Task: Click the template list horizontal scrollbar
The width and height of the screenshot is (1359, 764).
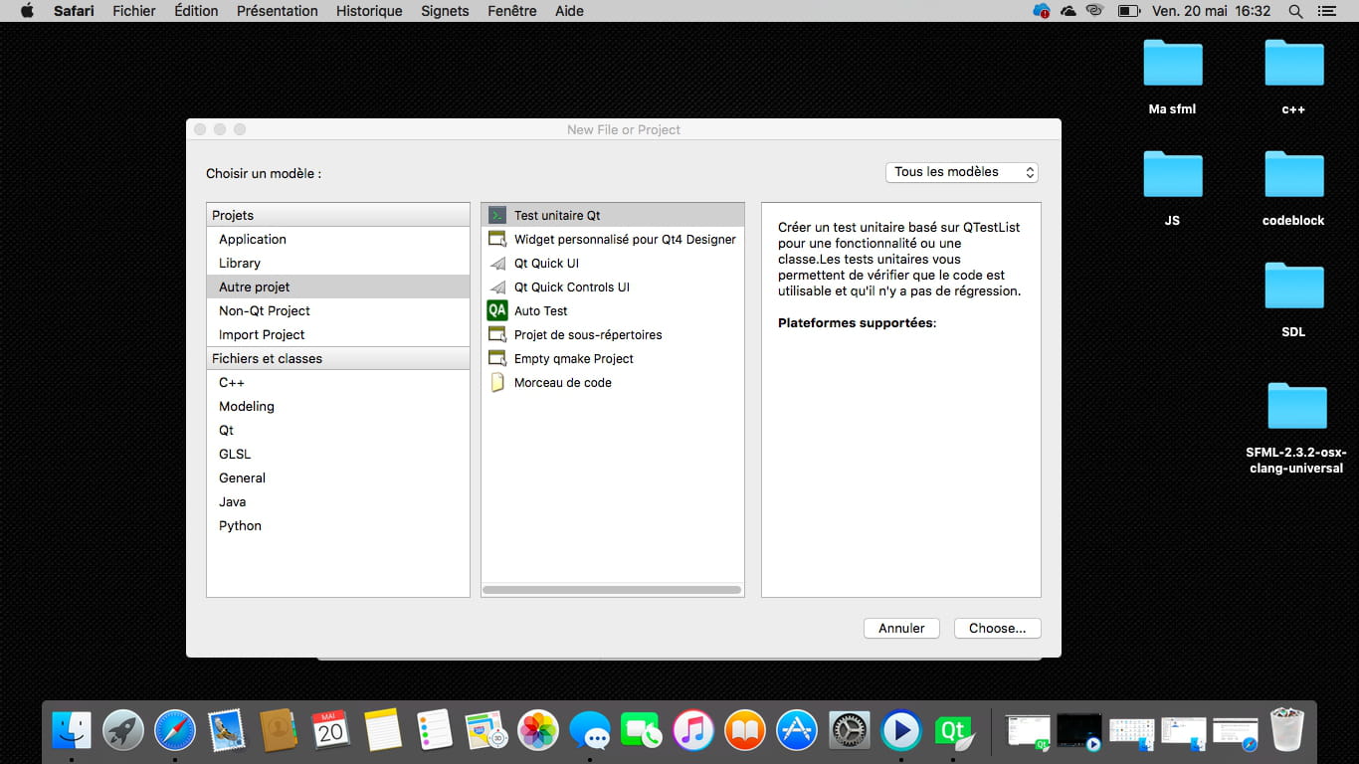Action: [612, 590]
